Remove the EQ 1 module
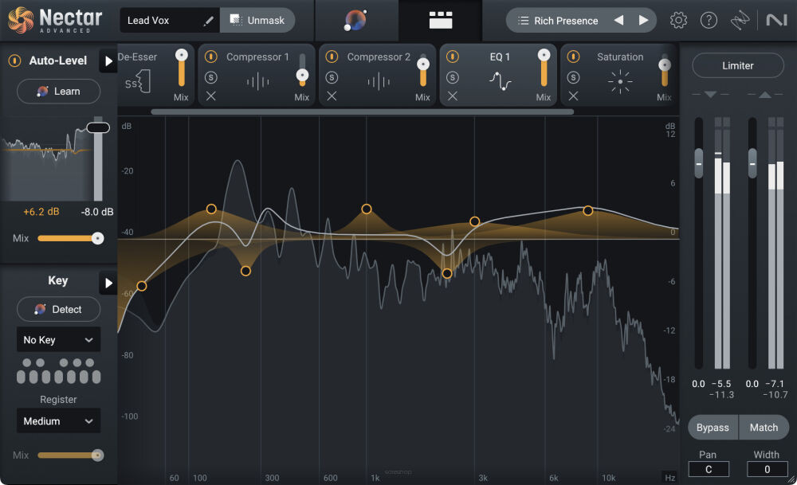797x485 pixels. pyautogui.click(x=453, y=96)
